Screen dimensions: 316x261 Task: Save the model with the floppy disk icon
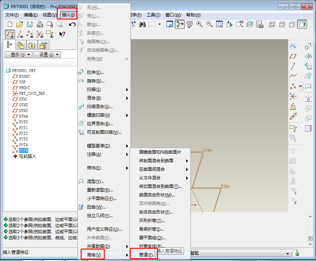click(x=30, y=24)
